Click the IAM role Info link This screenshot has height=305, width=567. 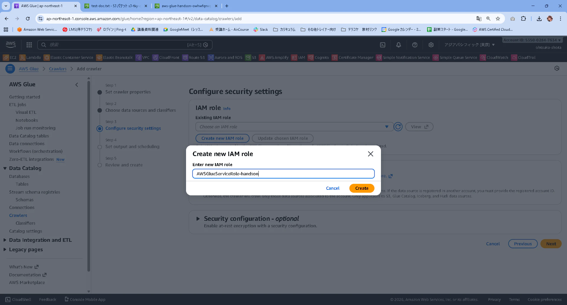click(227, 109)
